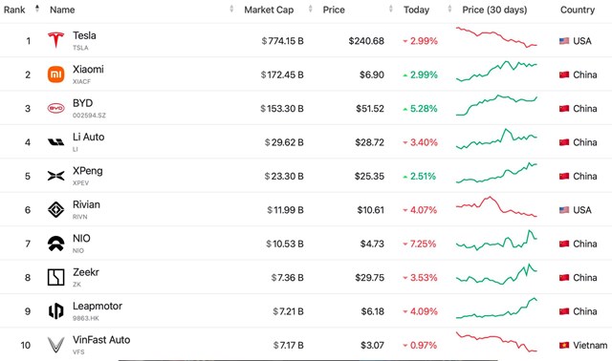612x361 pixels.
Task: View Rivian's 30-day price chart
Action: (x=496, y=206)
